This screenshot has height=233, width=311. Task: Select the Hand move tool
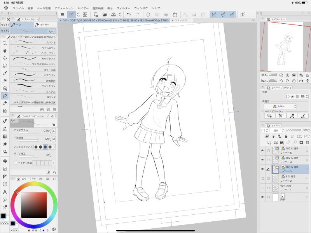point(5,51)
